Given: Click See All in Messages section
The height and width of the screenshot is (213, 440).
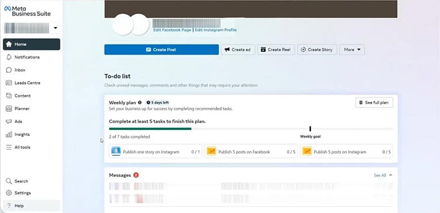Looking at the screenshot, I should coord(380,176).
